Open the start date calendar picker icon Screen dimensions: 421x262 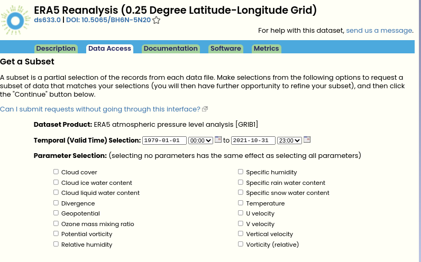[218, 139]
